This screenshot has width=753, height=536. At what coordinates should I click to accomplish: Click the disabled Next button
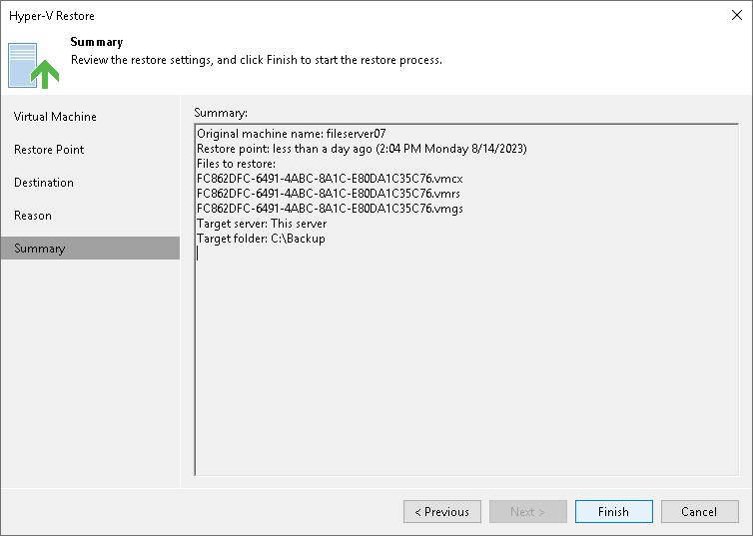(527, 511)
